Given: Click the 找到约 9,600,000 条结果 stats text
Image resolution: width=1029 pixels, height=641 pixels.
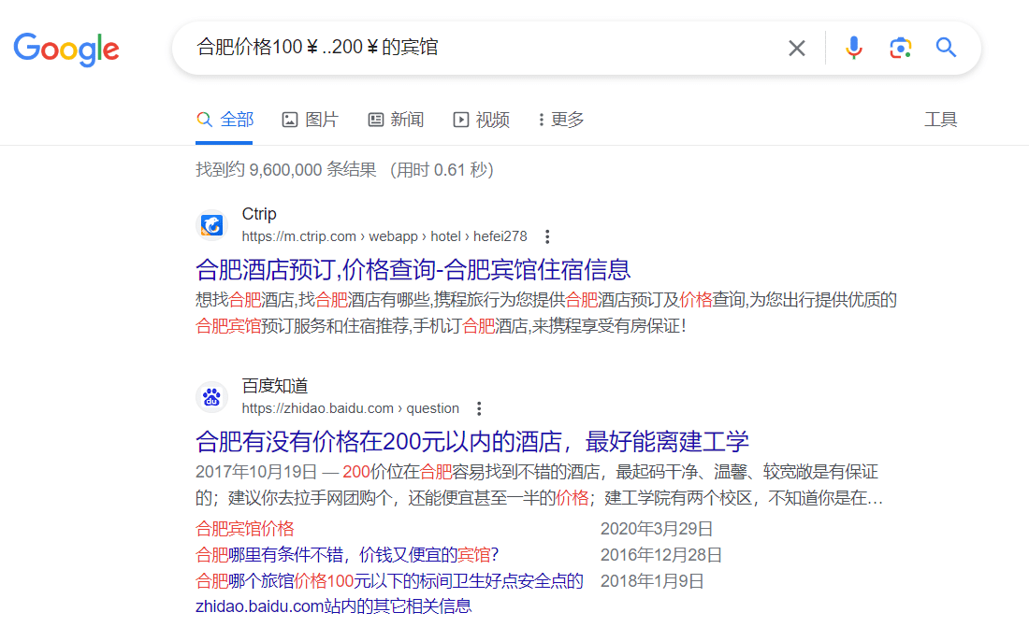Looking at the screenshot, I should pyautogui.click(x=286, y=170).
